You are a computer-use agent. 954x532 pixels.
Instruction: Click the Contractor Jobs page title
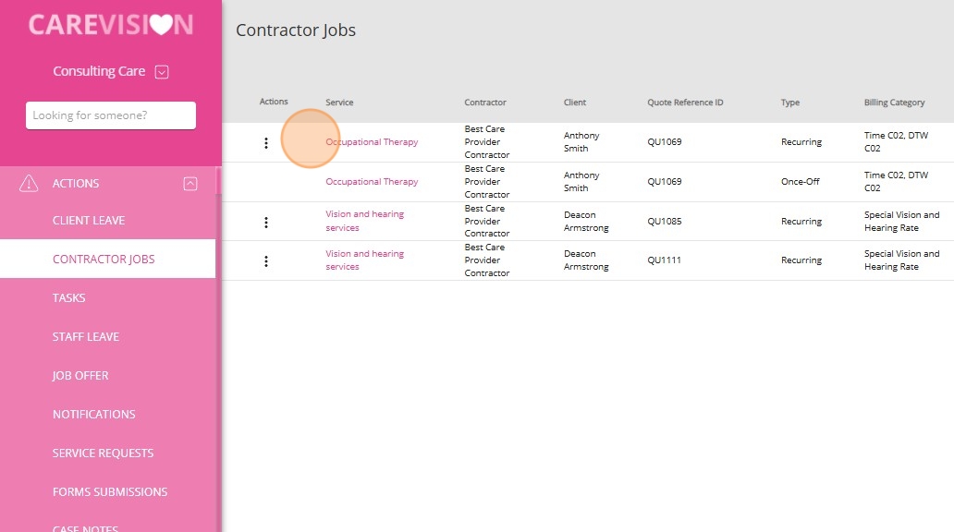tap(296, 30)
